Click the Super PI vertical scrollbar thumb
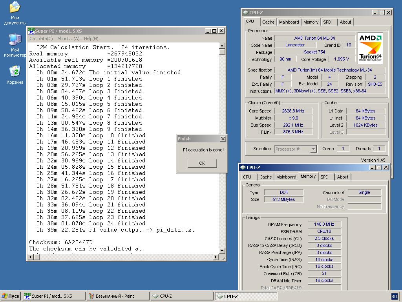The height and width of the screenshot is (302, 402). 222,52
